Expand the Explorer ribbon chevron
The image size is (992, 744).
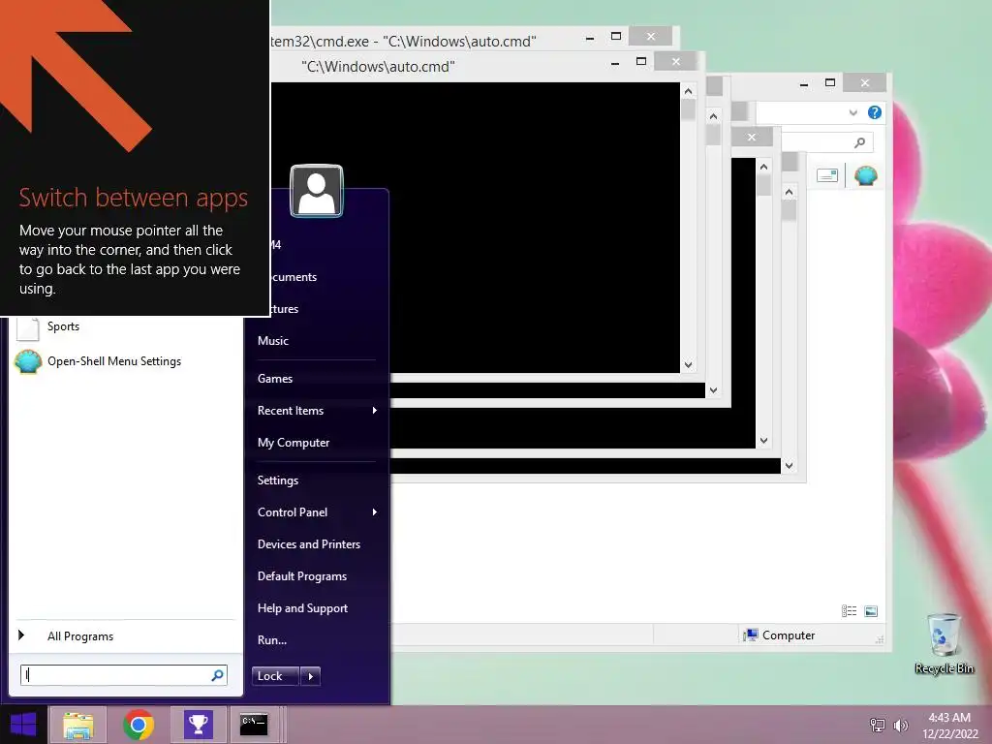(x=852, y=112)
